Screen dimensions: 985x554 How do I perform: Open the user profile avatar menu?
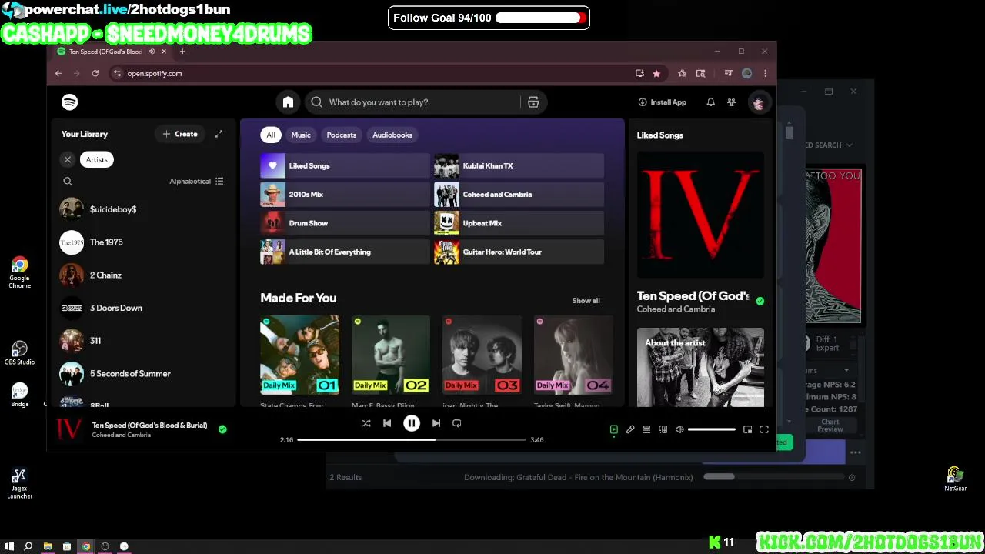click(x=758, y=102)
